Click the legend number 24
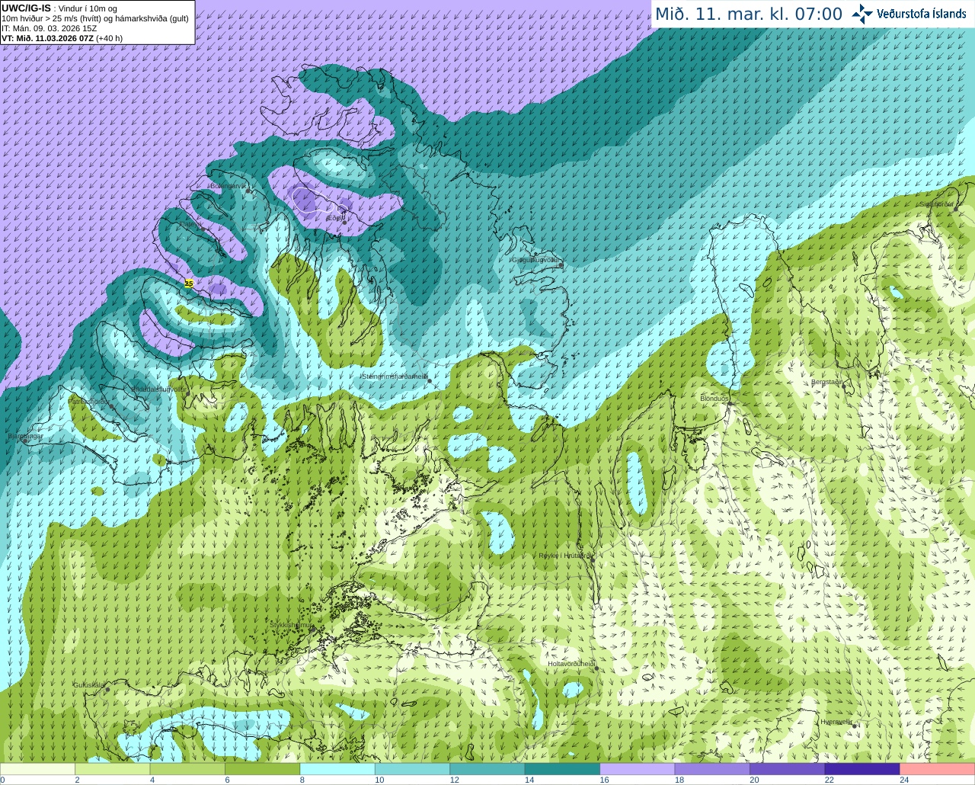 coord(904,780)
